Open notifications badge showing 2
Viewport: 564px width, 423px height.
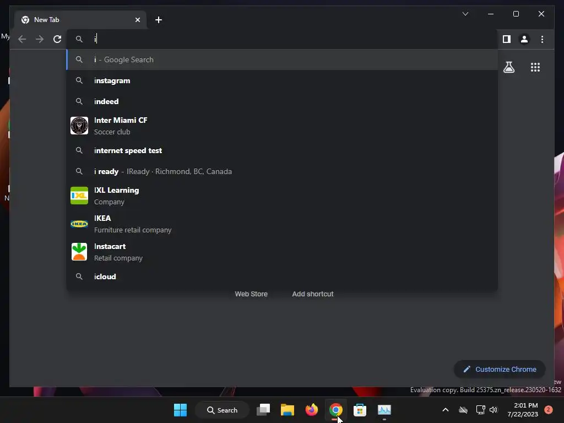tap(549, 410)
